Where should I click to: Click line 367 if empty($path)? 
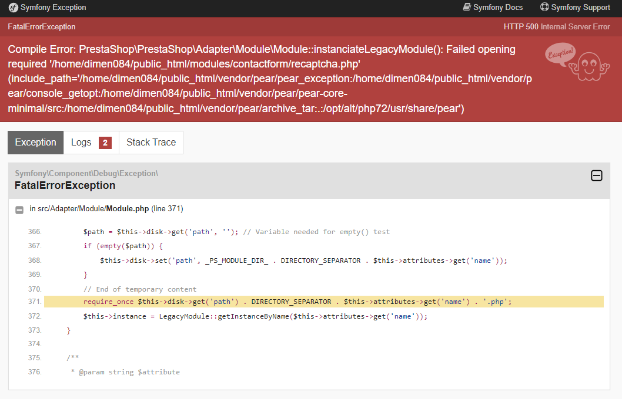coord(123,246)
